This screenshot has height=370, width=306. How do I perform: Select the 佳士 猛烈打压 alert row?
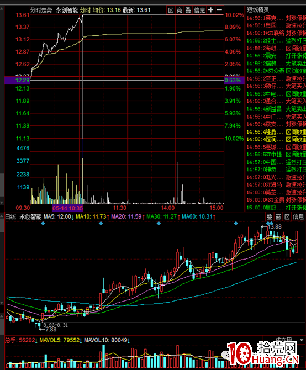[x=276, y=40]
